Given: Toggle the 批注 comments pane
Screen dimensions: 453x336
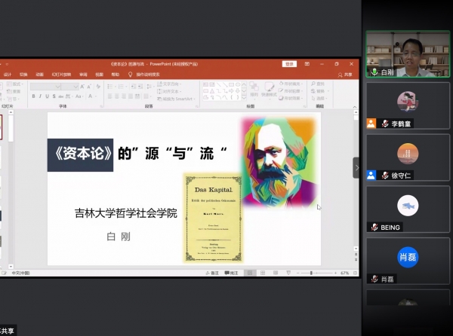Looking at the screenshot, I should pos(232,273).
